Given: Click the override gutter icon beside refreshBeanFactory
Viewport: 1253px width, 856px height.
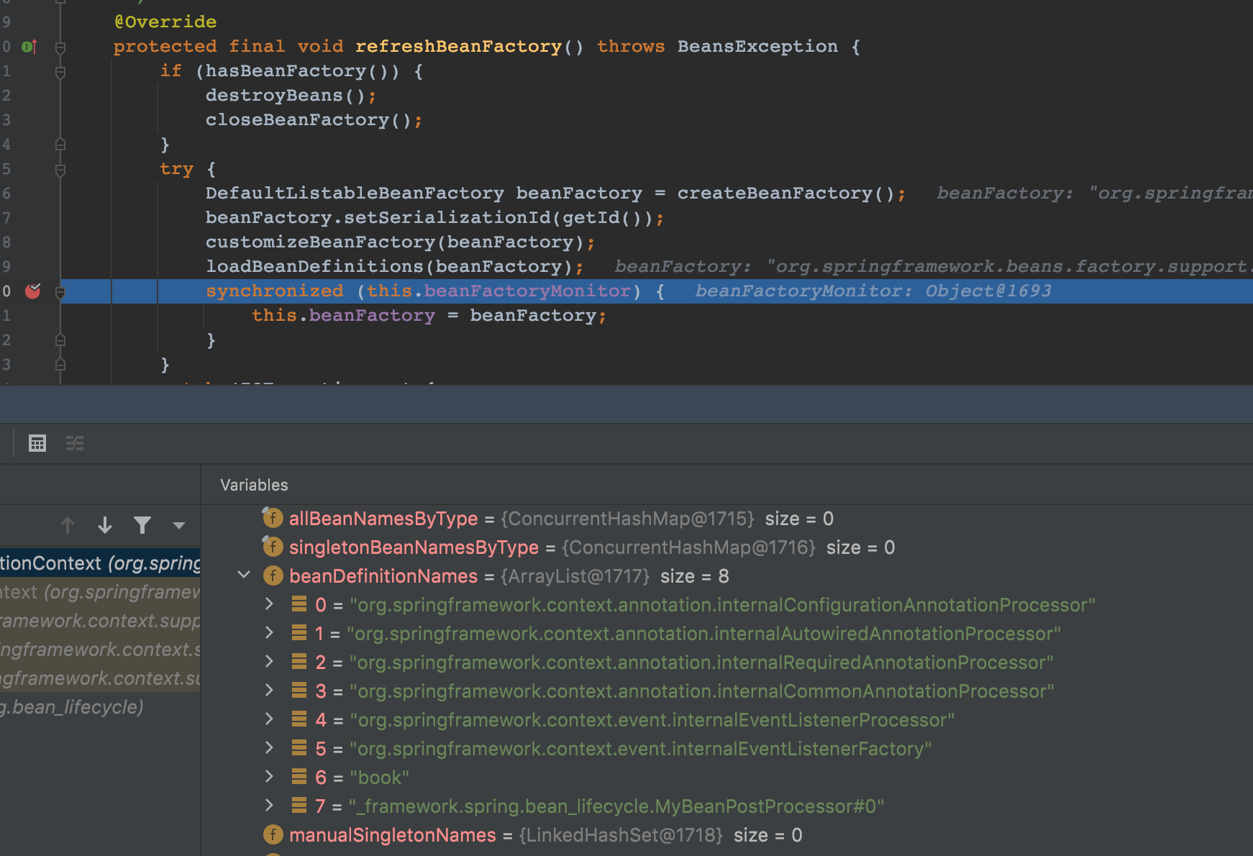Looking at the screenshot, I should click(x=29, y=47).
